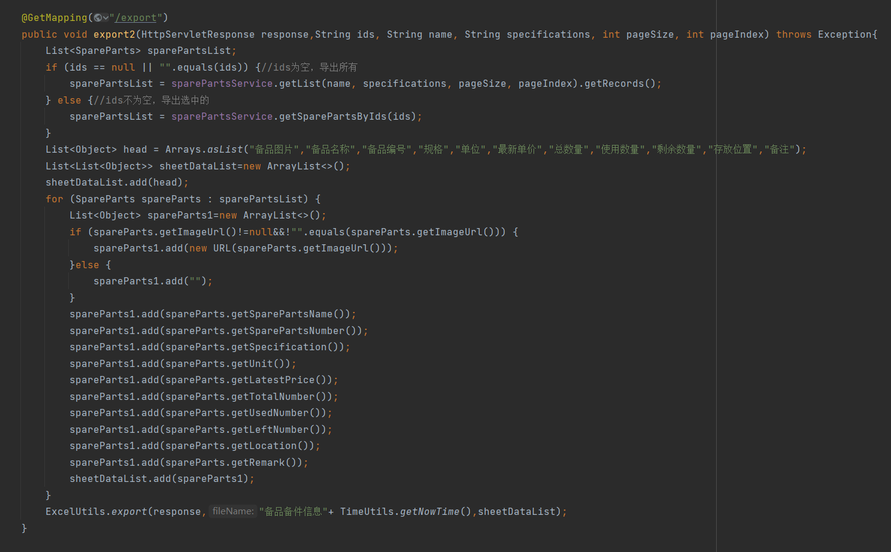
Task: Open the dropdown arrow beside the globe icon
Action: (106, 18)
